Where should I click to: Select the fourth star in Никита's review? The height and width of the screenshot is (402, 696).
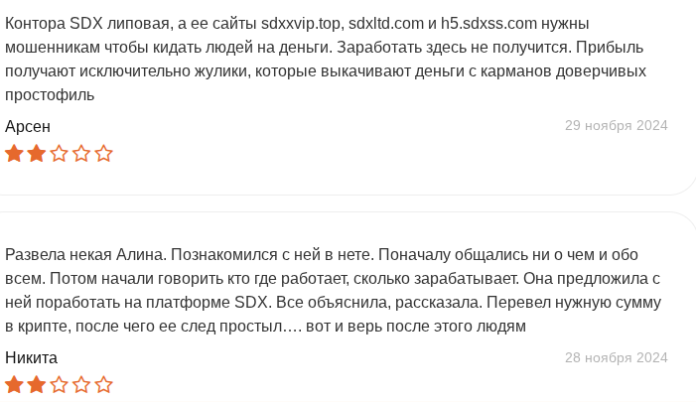[x=81, y=385]
